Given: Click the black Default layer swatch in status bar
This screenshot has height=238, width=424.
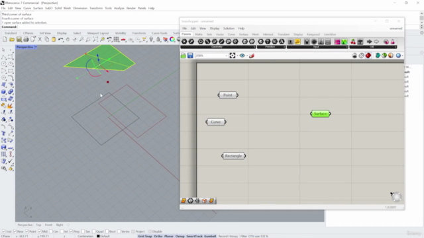Looking at the screenshot, I should click(98, 236).
